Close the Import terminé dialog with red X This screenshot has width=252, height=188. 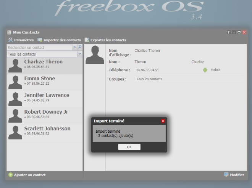[163, 121]
